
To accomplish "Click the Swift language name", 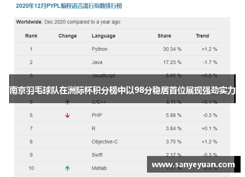I will coord(97,155).
